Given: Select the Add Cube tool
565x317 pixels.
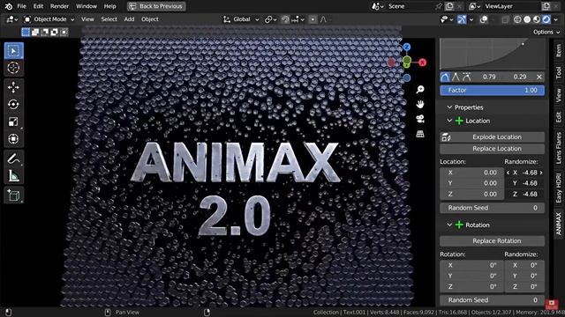Looking at the screenshot, I should click(14, 195).
